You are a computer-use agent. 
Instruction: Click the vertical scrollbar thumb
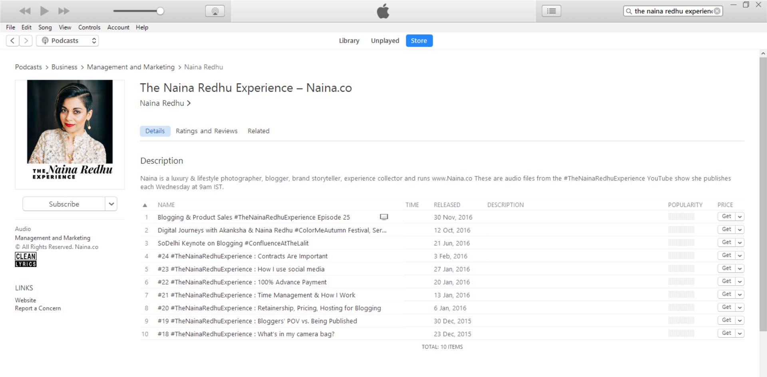click(x=763, y=194)
